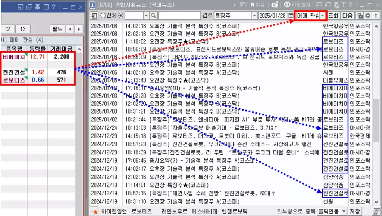The width and height of the screenshot is (382, 216).
Task: Open the 클릭연동 dropdown at bottom
Action: coord(344,211)
